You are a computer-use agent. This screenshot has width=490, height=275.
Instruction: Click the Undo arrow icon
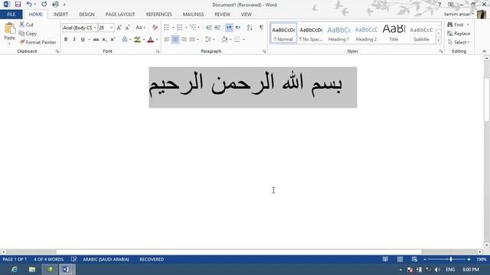point(29,4)
